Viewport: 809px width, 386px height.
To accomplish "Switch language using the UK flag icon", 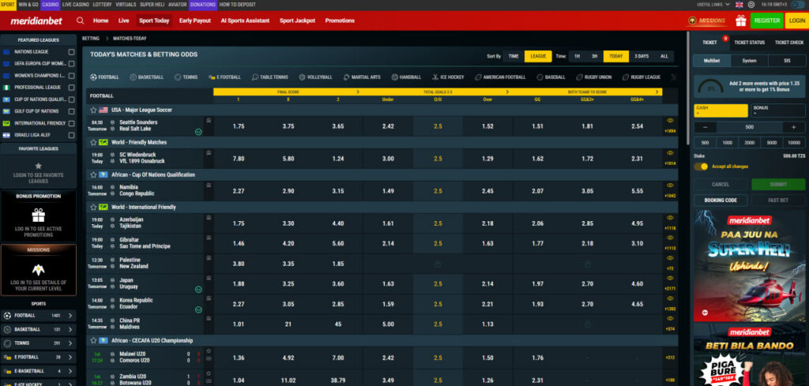I will (739, 5).
